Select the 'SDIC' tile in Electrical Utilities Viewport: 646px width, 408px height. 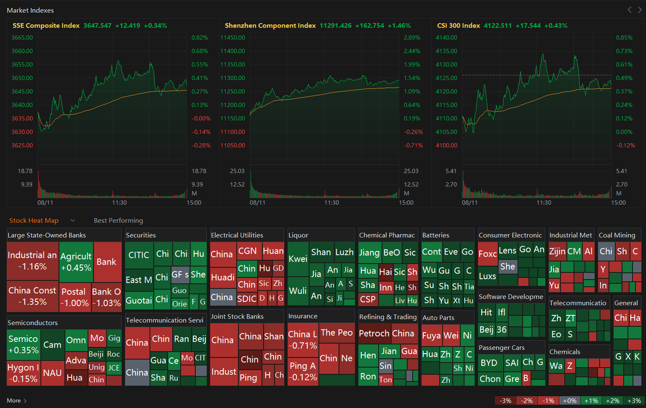coord(247,298)
